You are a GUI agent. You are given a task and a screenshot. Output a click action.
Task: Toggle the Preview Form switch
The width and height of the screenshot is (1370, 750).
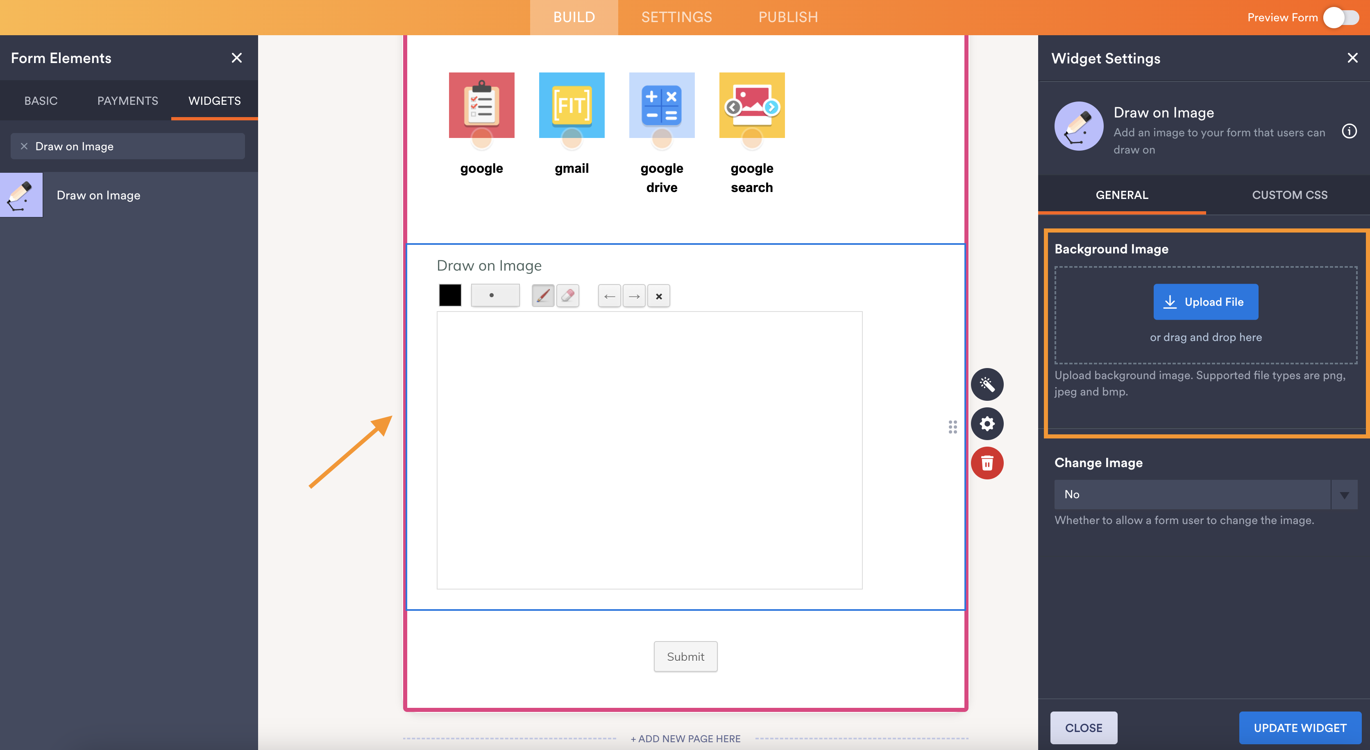click(x=1341, y=18)
